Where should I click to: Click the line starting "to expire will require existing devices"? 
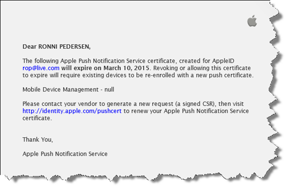138,75
